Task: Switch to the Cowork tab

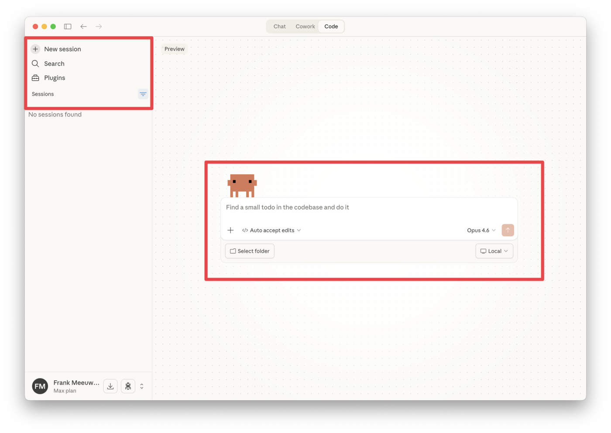Action: point(305,26)
